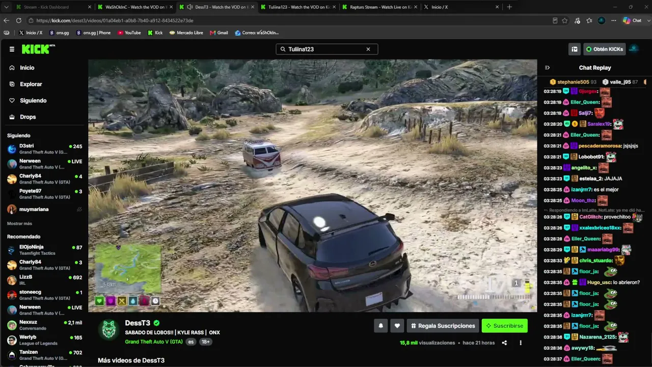Switch to Tuliina123 VOD tab
Image resolution: width=652 pixels, height=367 pixels.
point(298,7)
